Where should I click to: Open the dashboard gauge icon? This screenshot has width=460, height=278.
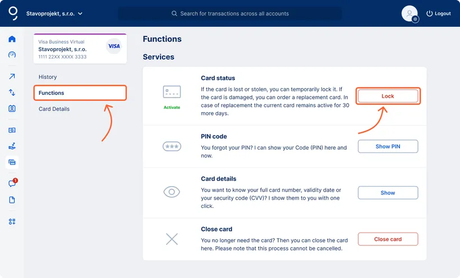pos(12,55)
